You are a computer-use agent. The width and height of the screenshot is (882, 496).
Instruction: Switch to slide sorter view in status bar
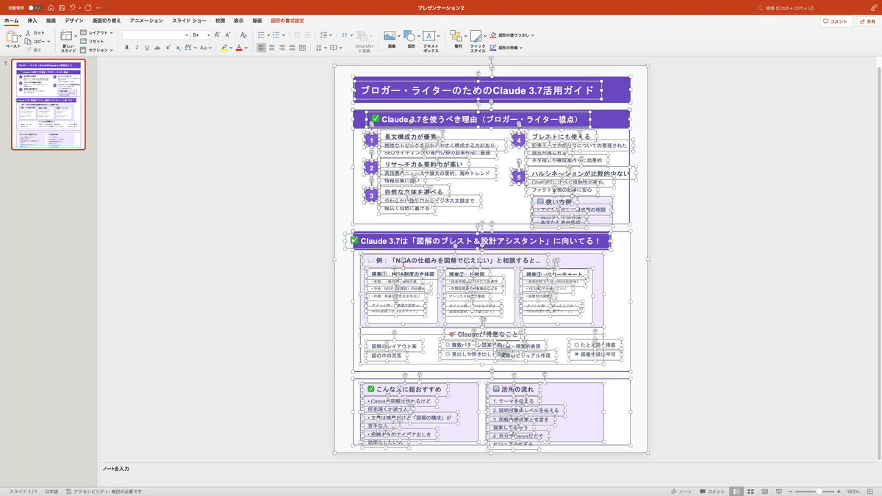[750, 489]
